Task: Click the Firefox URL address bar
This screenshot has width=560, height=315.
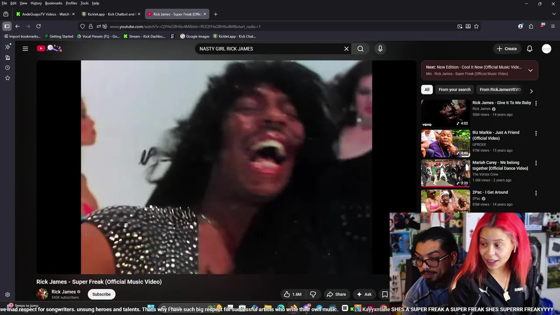Action: [x=280, y=26]
